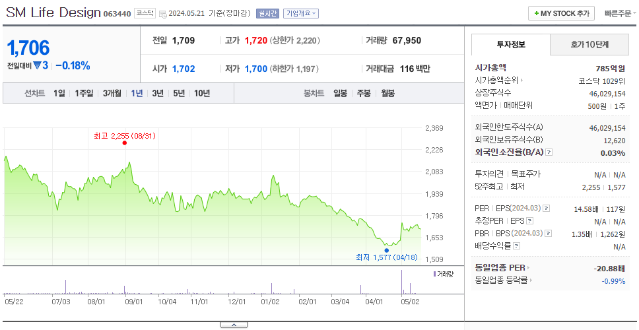The height and width of the screenshot is (330, 639).
Task: Click 거래량 value 67,950
Action: [x=407, y=40]
